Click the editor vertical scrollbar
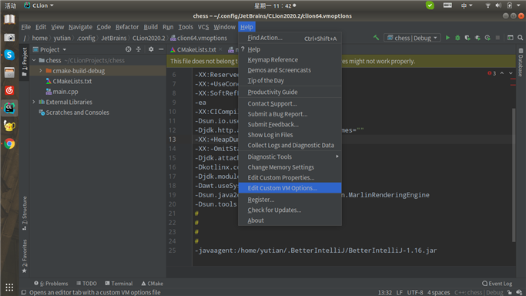The height and width of the screenshot is (296, 526). (514, 174)
